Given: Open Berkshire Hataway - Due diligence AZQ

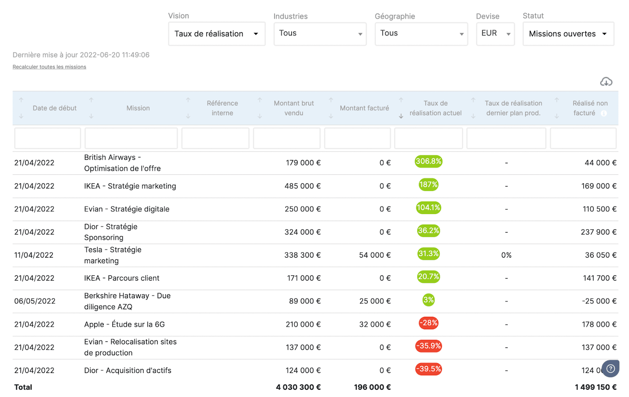Looking at the screenshot, I should click(x=127, y=301).
